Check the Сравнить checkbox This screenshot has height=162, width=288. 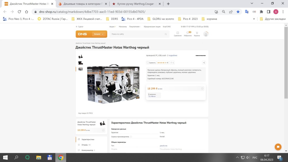[148, 63]
